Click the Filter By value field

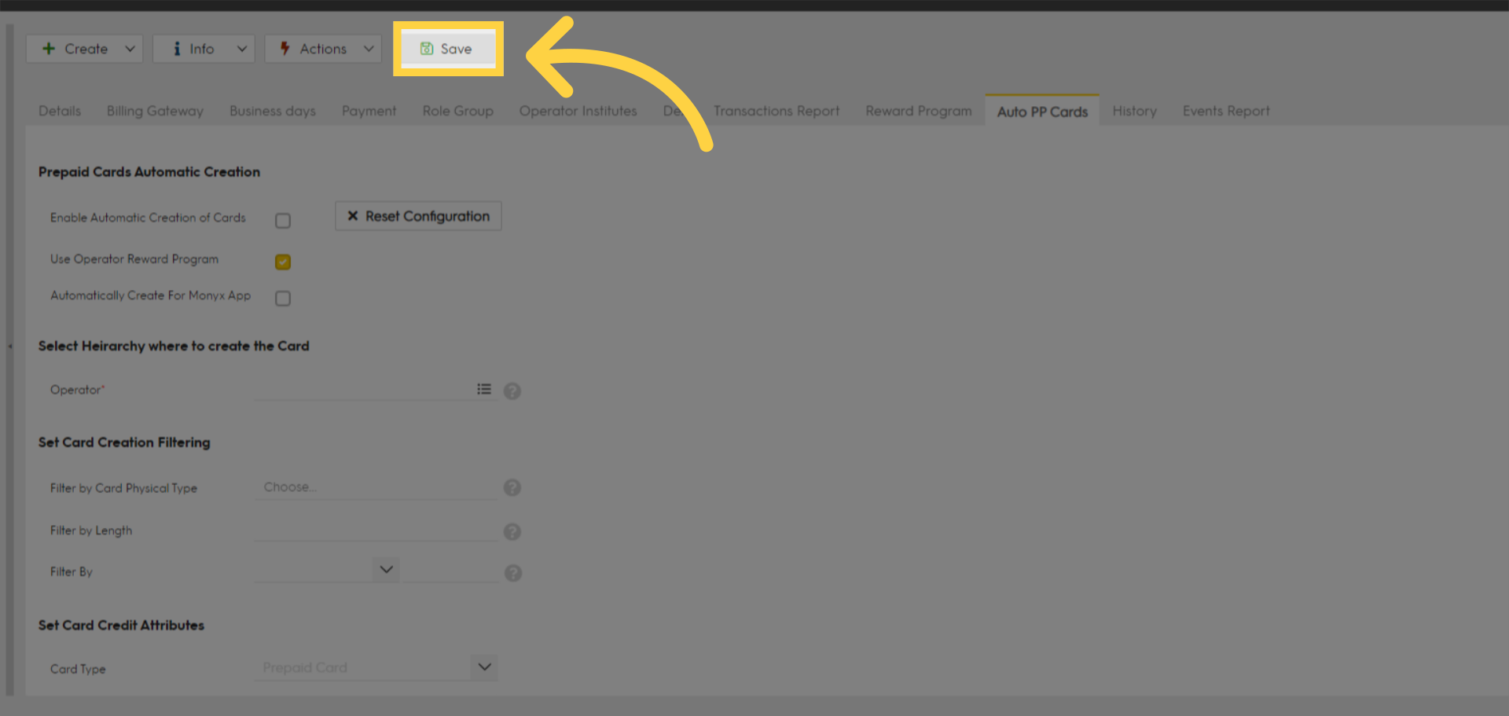pos(450,571)
